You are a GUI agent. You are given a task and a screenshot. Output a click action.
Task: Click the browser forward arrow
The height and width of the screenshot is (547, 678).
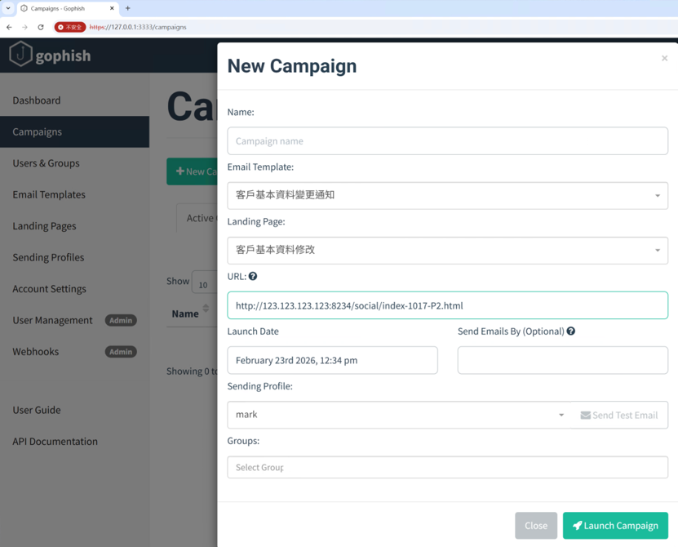pyautogui.click(x=24, y=27)
